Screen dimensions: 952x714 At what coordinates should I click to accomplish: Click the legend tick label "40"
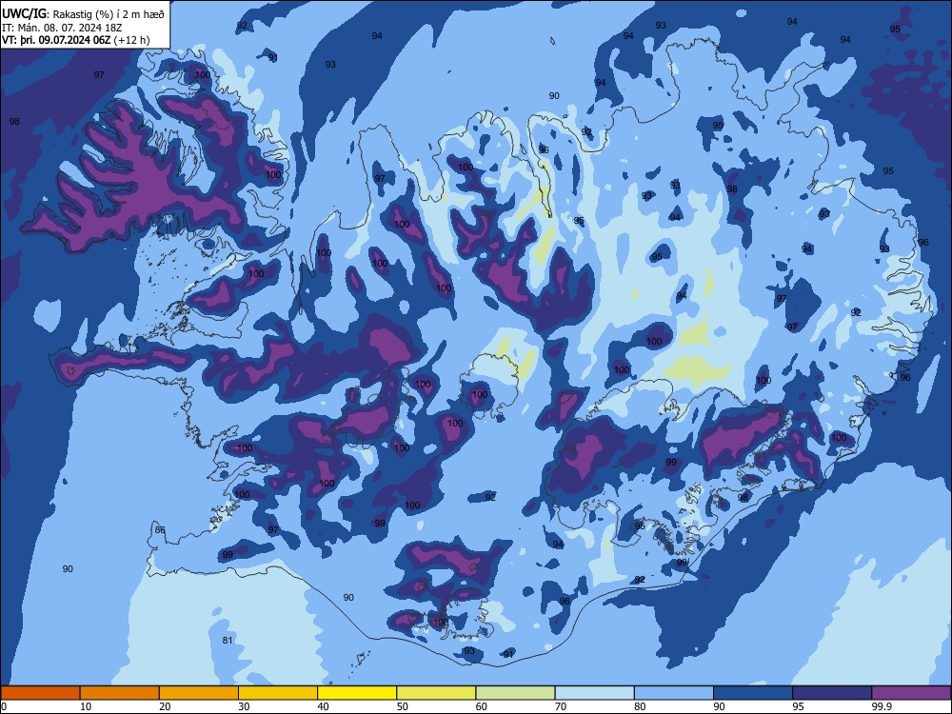coord(324,706)
